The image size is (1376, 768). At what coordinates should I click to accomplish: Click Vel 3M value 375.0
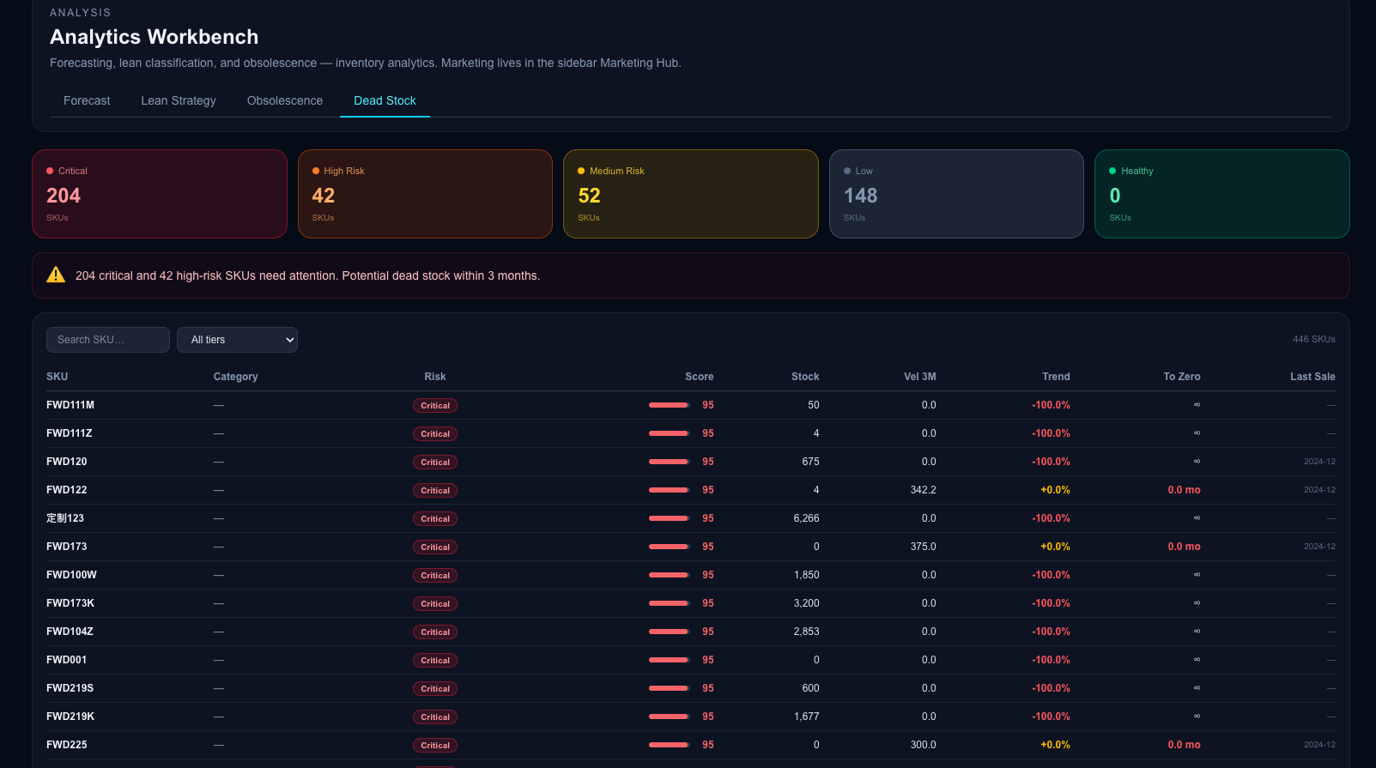[924, 547]
